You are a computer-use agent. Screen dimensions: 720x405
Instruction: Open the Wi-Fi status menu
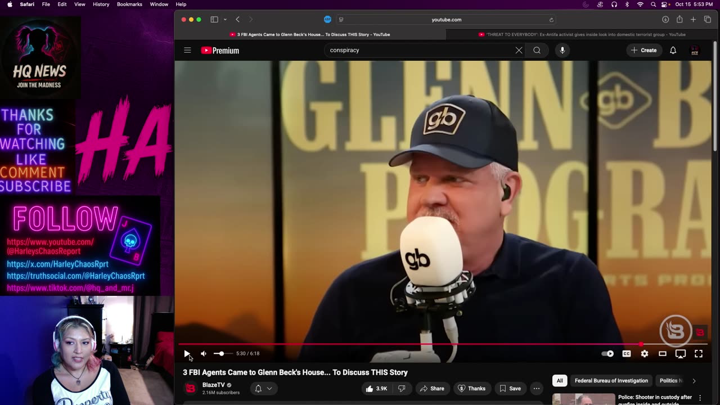640,4
